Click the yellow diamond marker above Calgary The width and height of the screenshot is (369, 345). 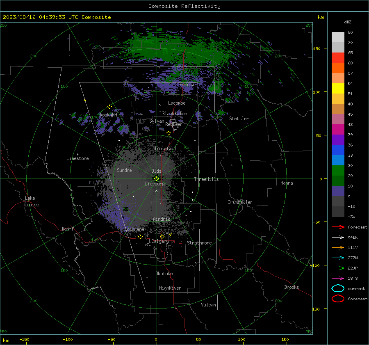(162, 236)
